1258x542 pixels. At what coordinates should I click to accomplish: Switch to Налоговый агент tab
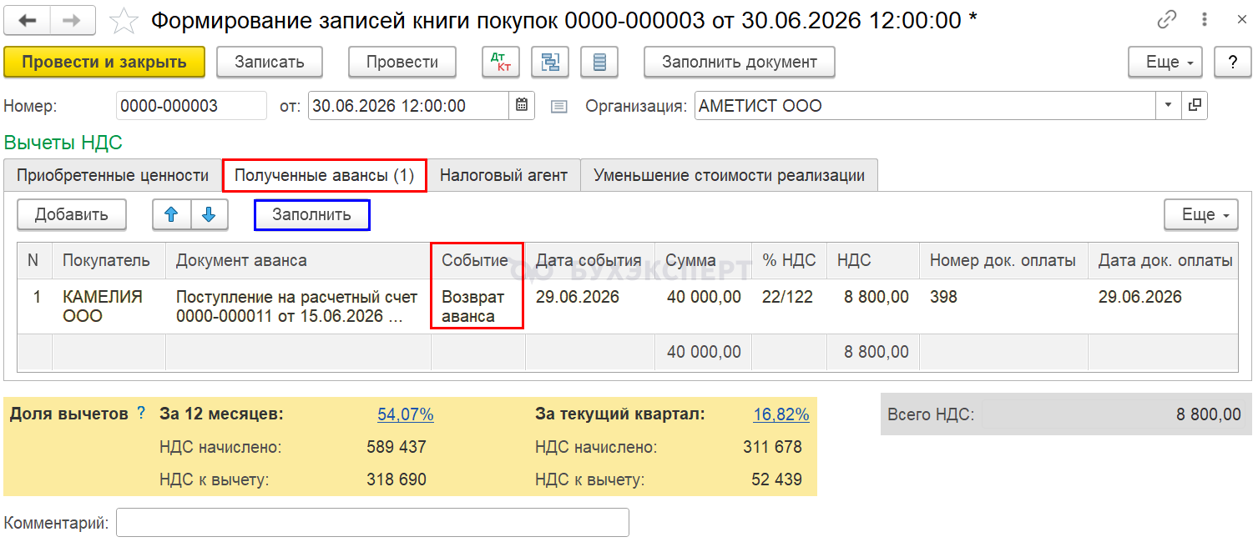tap(503, 176)
